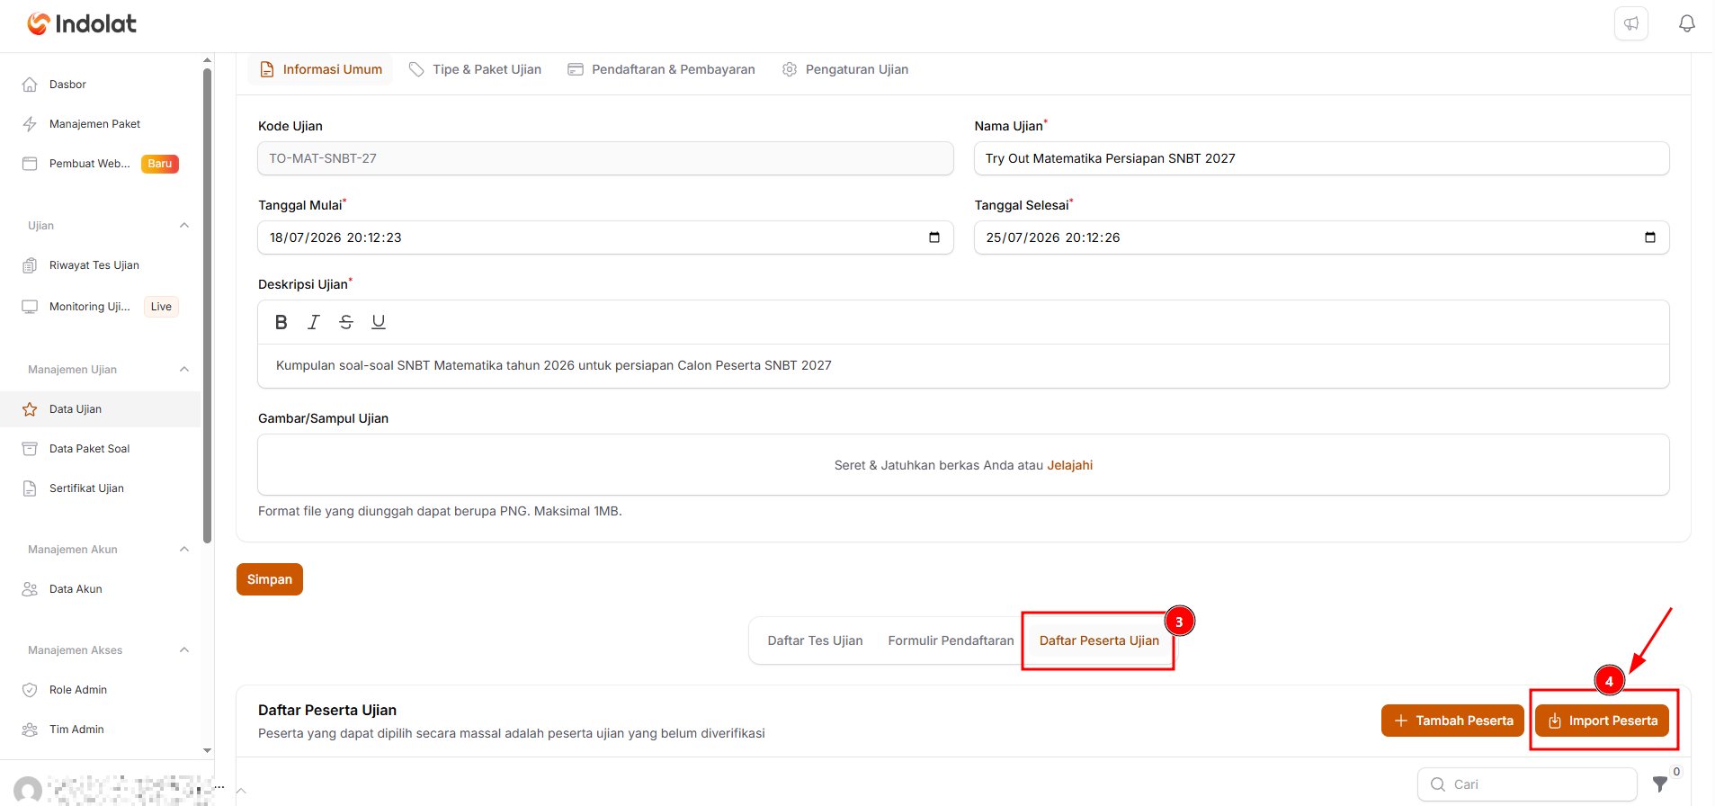Open the Tanggal Selesai calendar picker
This screenshot has height=806, width=1715.
tap(1650, 237)
